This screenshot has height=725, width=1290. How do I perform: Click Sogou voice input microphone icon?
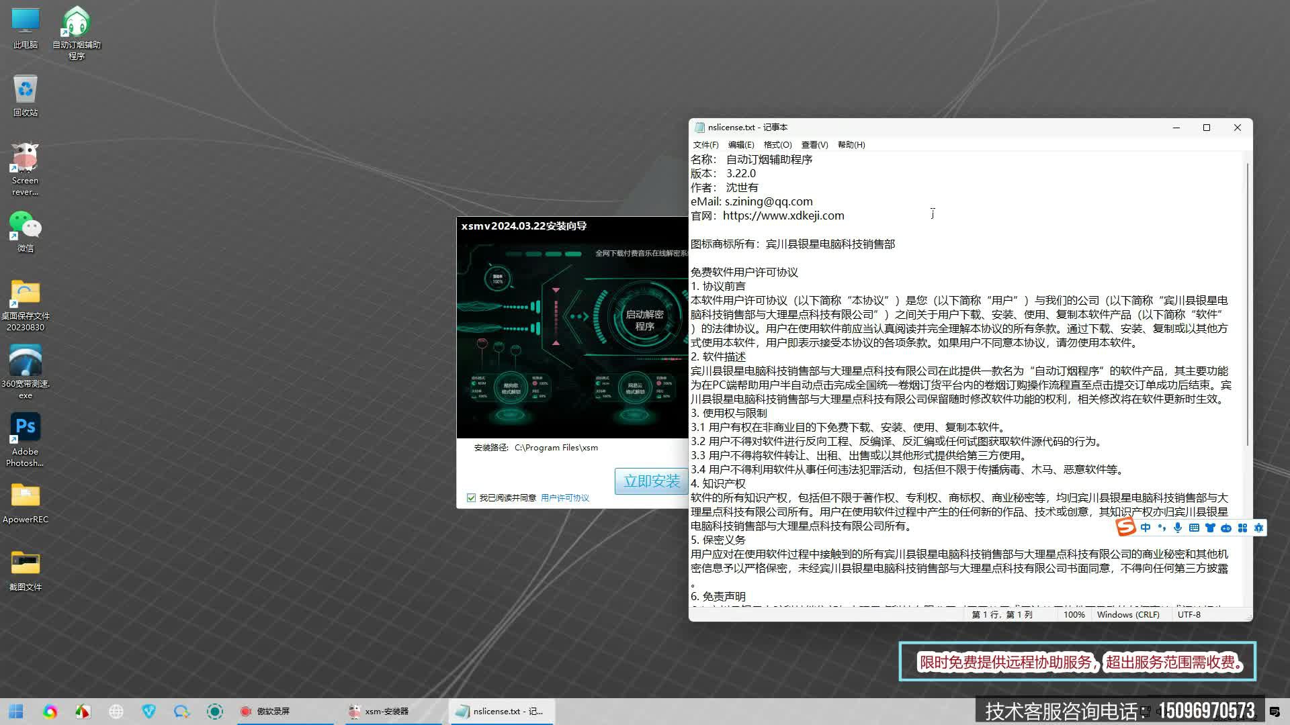click(x=1178, y=528)
